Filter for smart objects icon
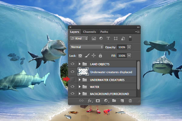182x121 pixels. point(123,39)
